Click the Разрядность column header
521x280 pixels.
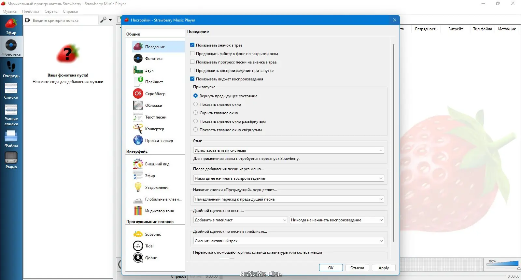426,29
